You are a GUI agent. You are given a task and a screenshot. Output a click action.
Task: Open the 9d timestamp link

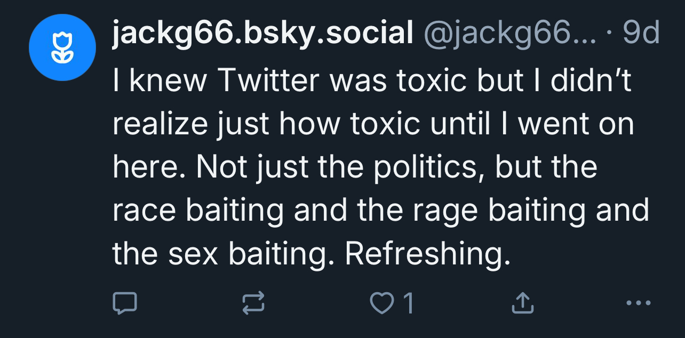click(x=641, y=35)
